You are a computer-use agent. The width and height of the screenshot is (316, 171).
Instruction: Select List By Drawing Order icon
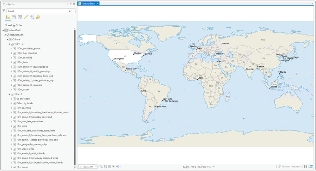pos(8,17)
